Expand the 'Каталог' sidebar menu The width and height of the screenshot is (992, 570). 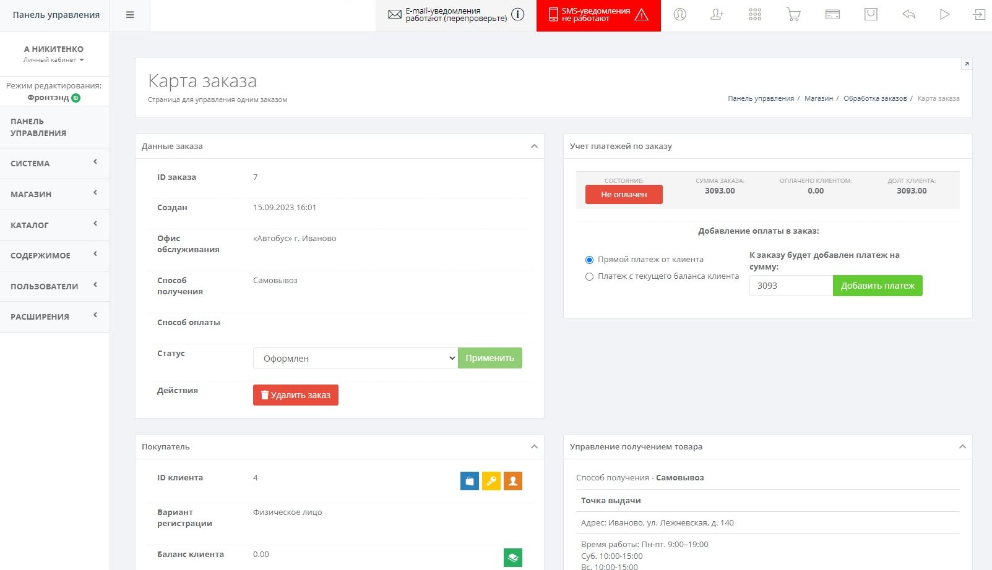coord(54,225)
